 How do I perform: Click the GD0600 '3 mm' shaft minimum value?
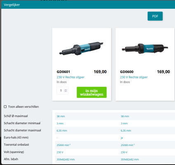[x=124, y=123]
